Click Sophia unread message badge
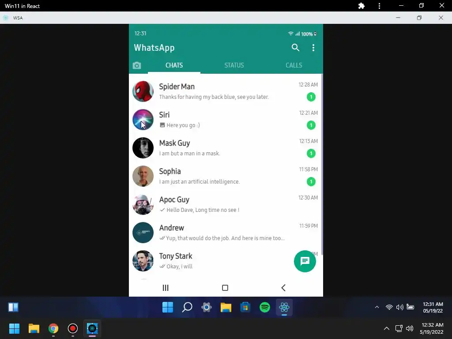This screenshot has width=452, height=339. click(311, 181)
